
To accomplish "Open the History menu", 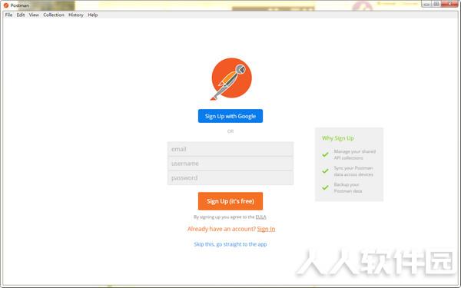I will [x=76, y=15].
